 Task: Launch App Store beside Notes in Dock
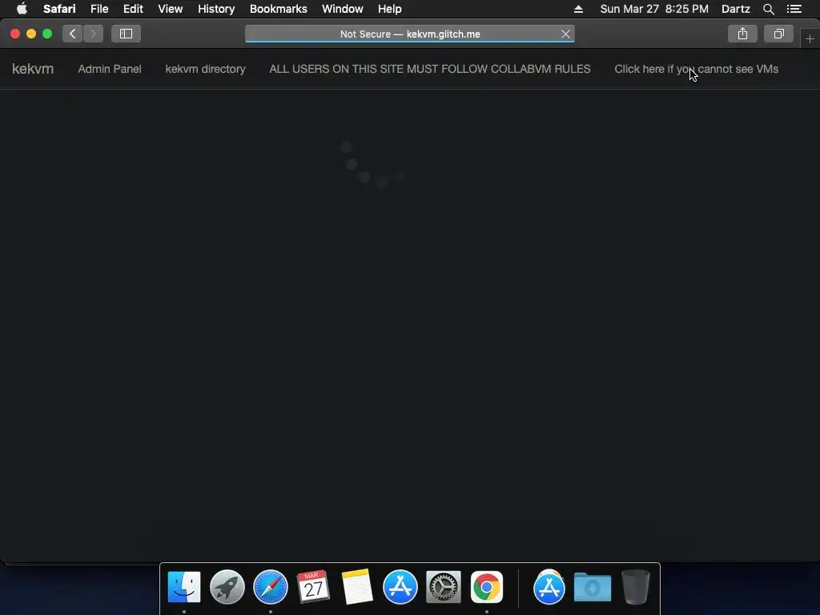coord(400,587)
